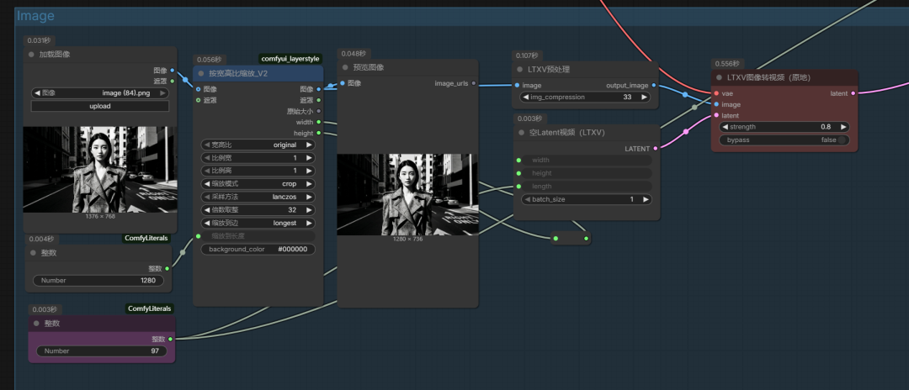
Task: Decrease batch_size with left arrow
Action: pos(528,199)
